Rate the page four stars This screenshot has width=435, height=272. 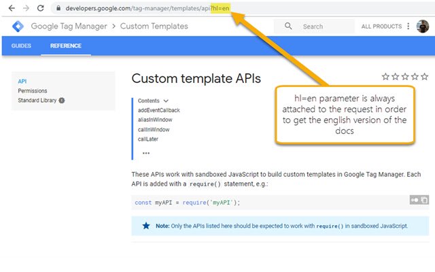pos(415,76)
